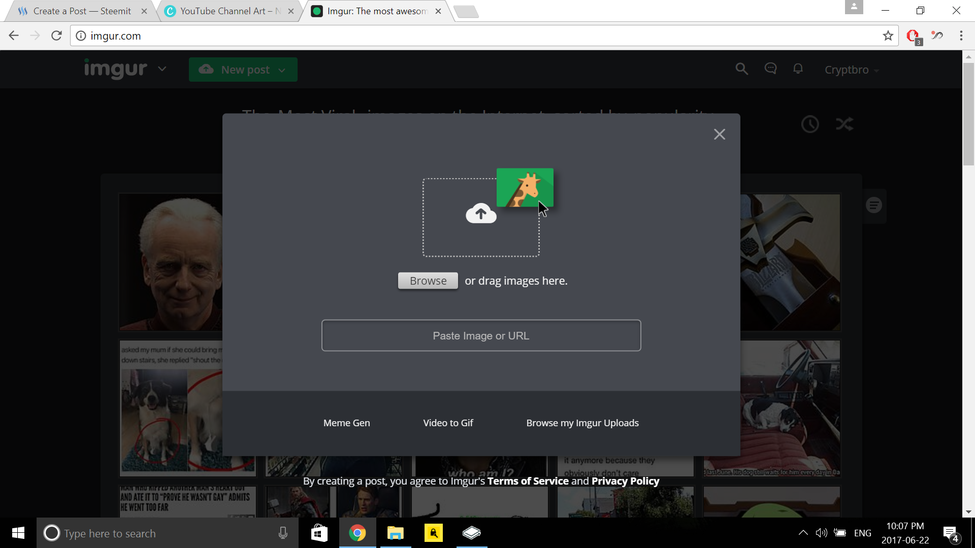The width and height of the screenshot is (975, 548).
Task: Reload the current page
Action: coord(56,36)
